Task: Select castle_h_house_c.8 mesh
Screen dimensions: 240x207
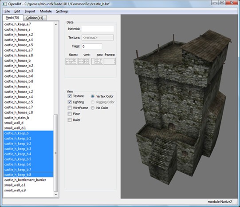Action: (x=28, y=112)
